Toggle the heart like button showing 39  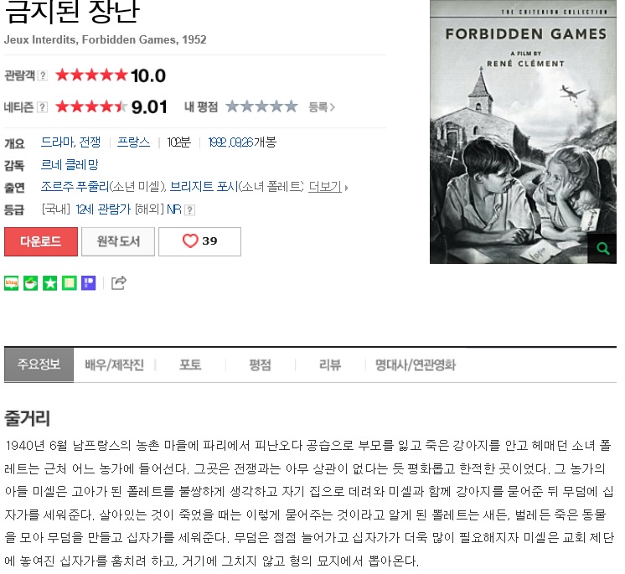point(199,241)
